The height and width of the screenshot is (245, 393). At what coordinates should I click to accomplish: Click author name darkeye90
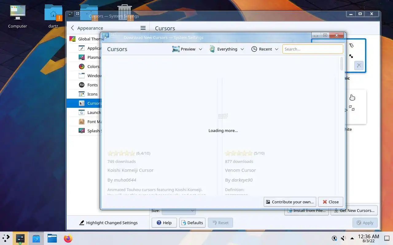242,180
